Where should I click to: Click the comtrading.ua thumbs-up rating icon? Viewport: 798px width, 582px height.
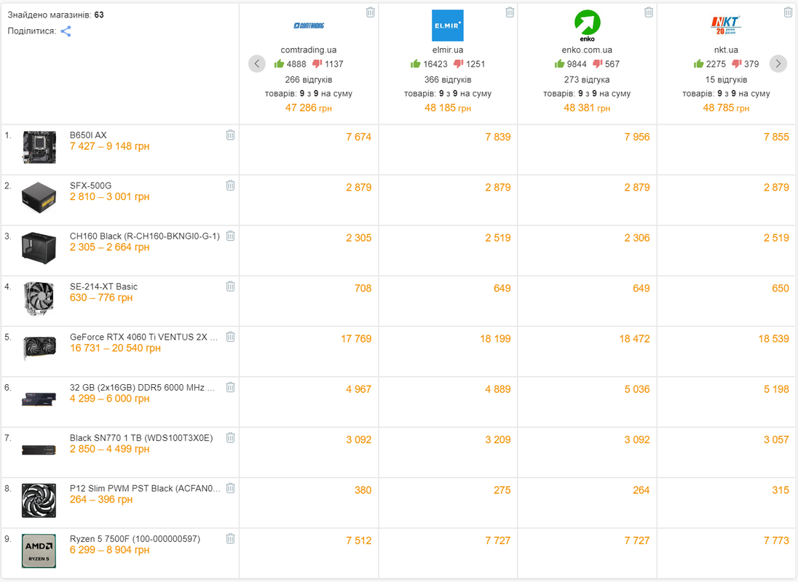[x=279, y=63]
